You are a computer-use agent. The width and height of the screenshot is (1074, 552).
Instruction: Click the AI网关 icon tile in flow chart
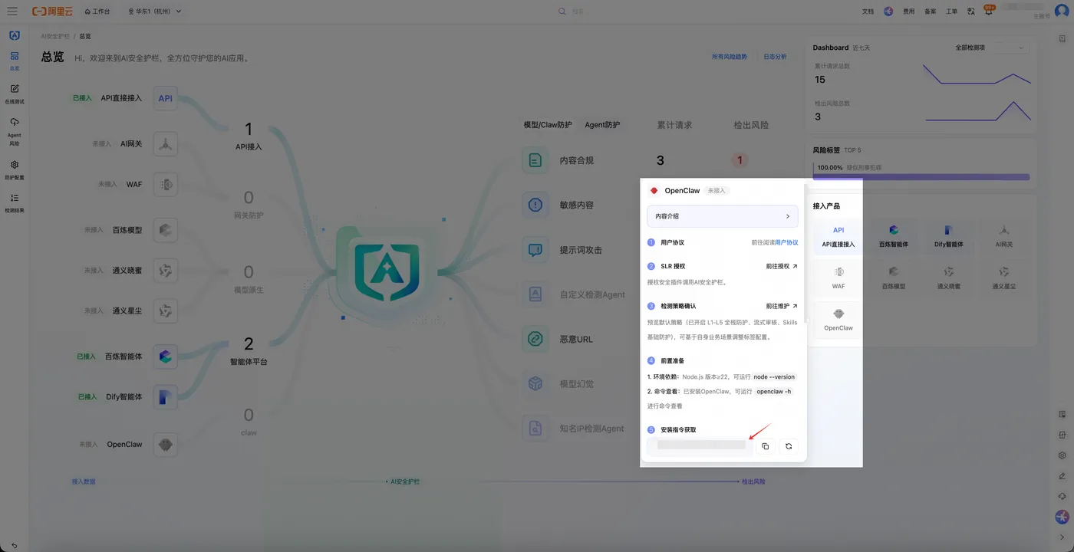(166, 143)
